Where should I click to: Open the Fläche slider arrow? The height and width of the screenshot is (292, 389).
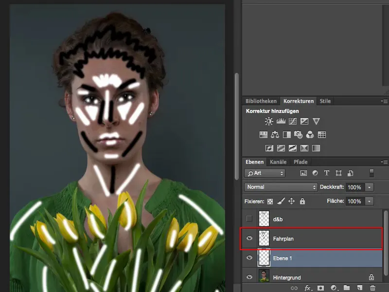click(369, 201)
